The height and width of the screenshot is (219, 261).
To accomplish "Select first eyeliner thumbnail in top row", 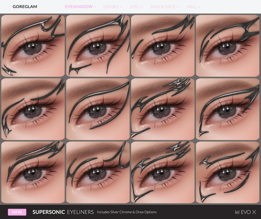I will tap(33, 46).
